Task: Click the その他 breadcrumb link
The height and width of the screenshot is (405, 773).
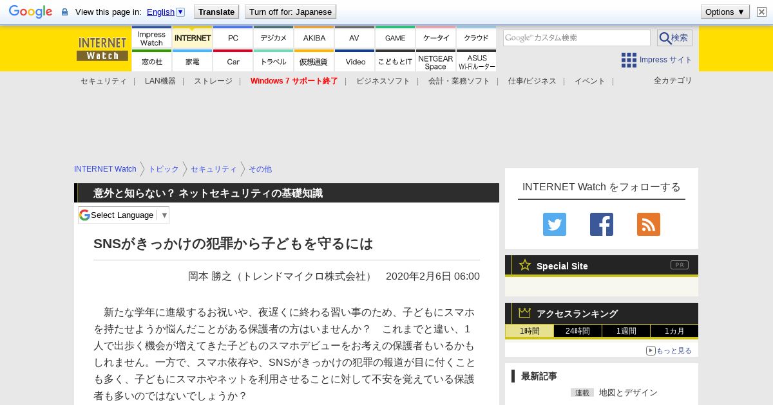Action: (260, 169)
